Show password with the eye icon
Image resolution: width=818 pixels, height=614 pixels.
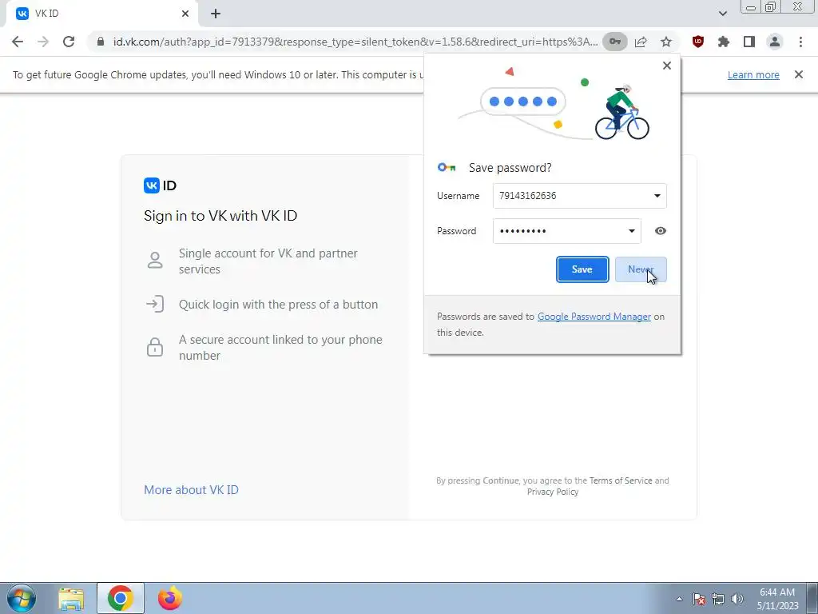click(661, 231)
